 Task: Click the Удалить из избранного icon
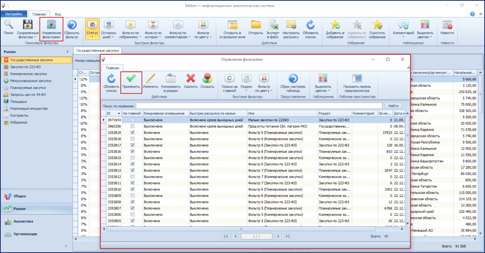pos(356,25)
